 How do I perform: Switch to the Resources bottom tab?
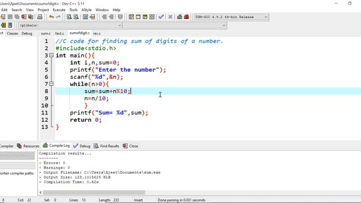pyautogui.click(x=28, y=146)
